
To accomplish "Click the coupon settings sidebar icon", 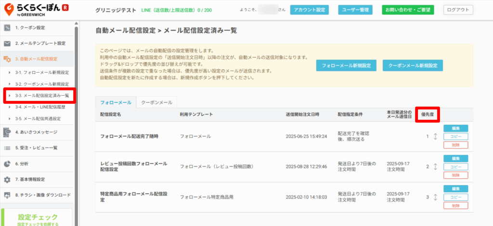I will click(x=7, y=28).
